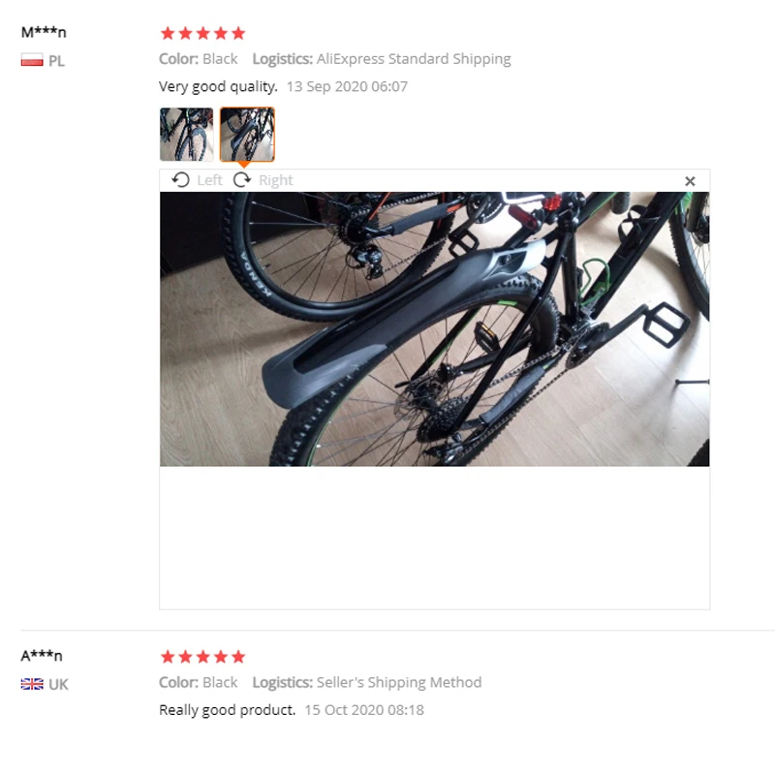Click the "Right" rotate label
775x775 pixels.
click(276, 180)
